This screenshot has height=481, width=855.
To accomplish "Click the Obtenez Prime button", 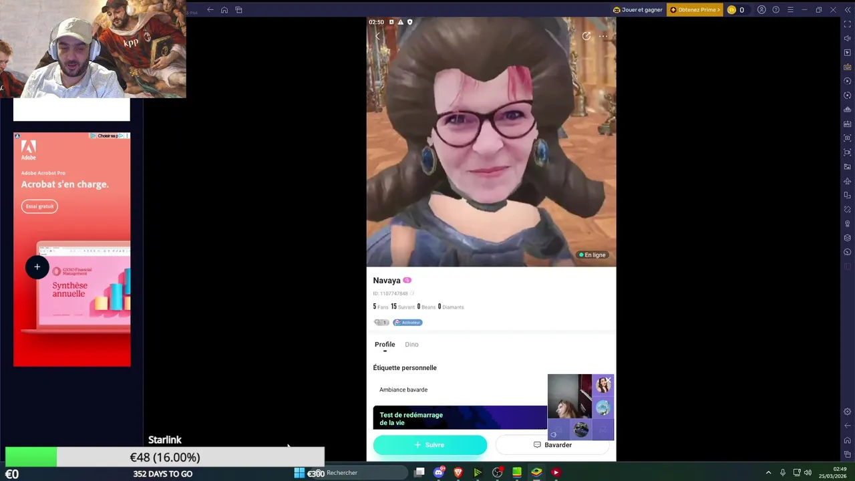I will pyautogui.click(x=695, y=10).
